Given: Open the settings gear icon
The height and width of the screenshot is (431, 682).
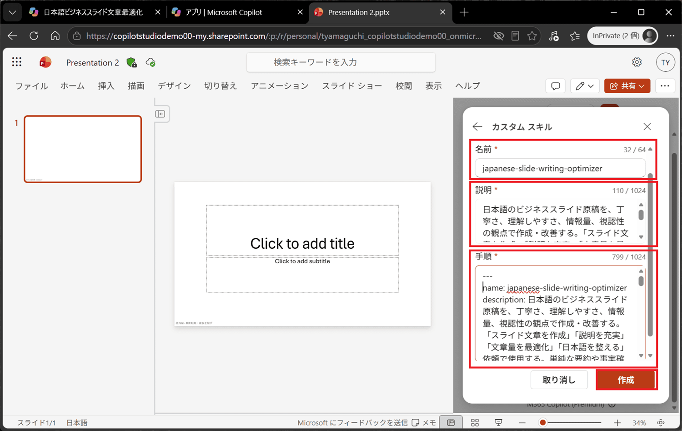Looking at the screenshot, I should click(637, 62).
